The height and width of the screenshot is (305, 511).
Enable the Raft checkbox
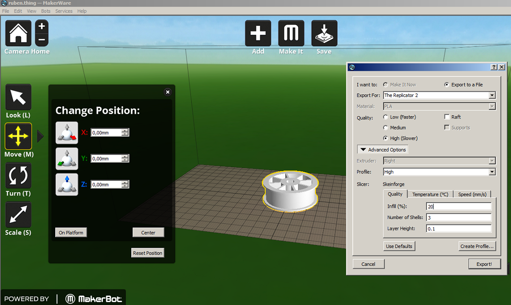447,117
